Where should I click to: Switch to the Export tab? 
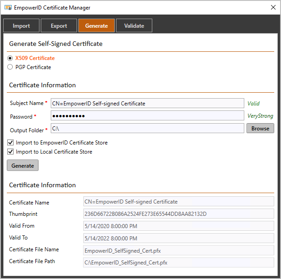(59, 25)
